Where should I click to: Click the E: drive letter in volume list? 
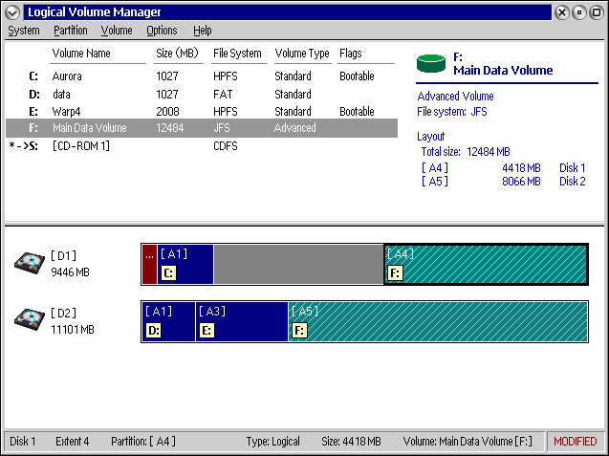[33, 112]
